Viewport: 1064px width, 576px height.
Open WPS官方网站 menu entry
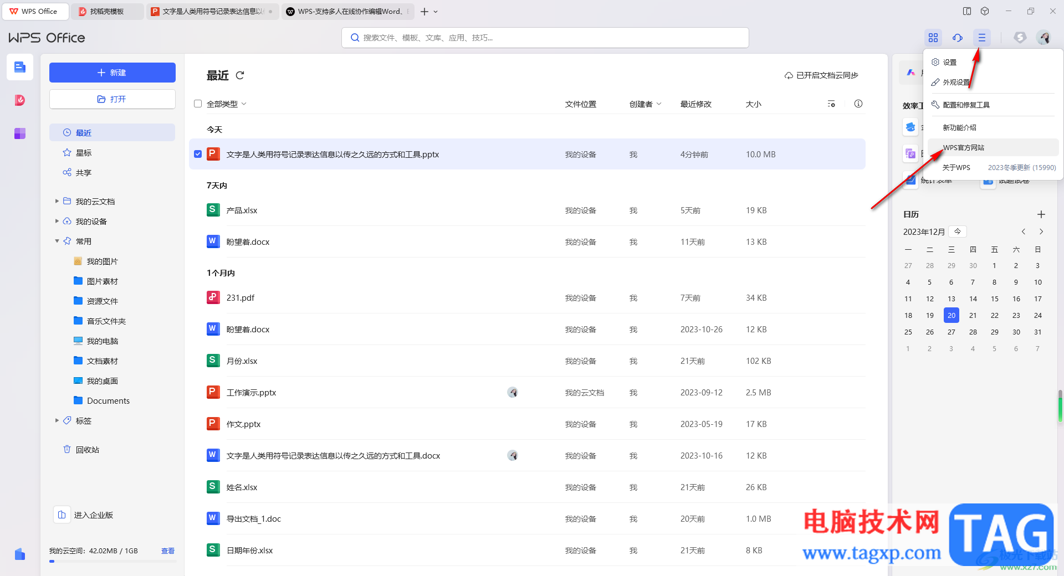tap(993, 147)
